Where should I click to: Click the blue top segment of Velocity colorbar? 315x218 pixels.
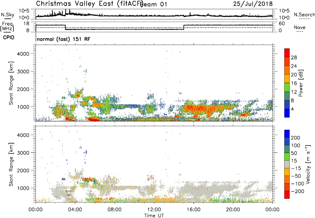(x=287, y=134)
